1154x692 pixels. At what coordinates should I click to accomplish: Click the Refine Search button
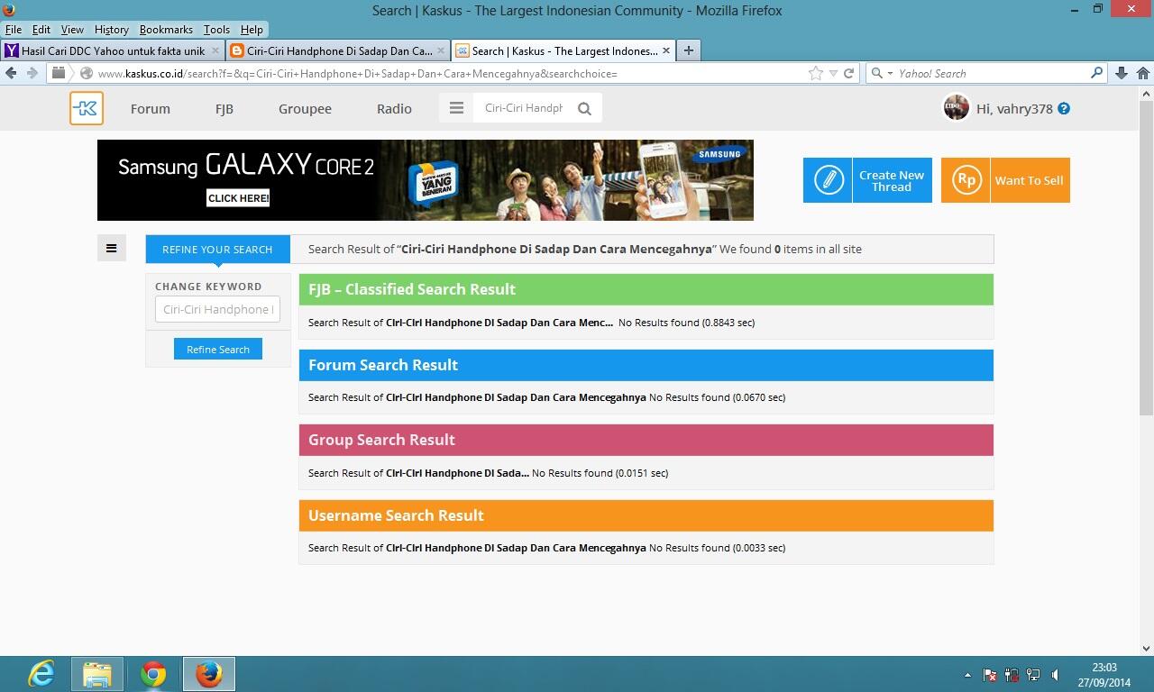pyautogui.click(x=218, y=349)
